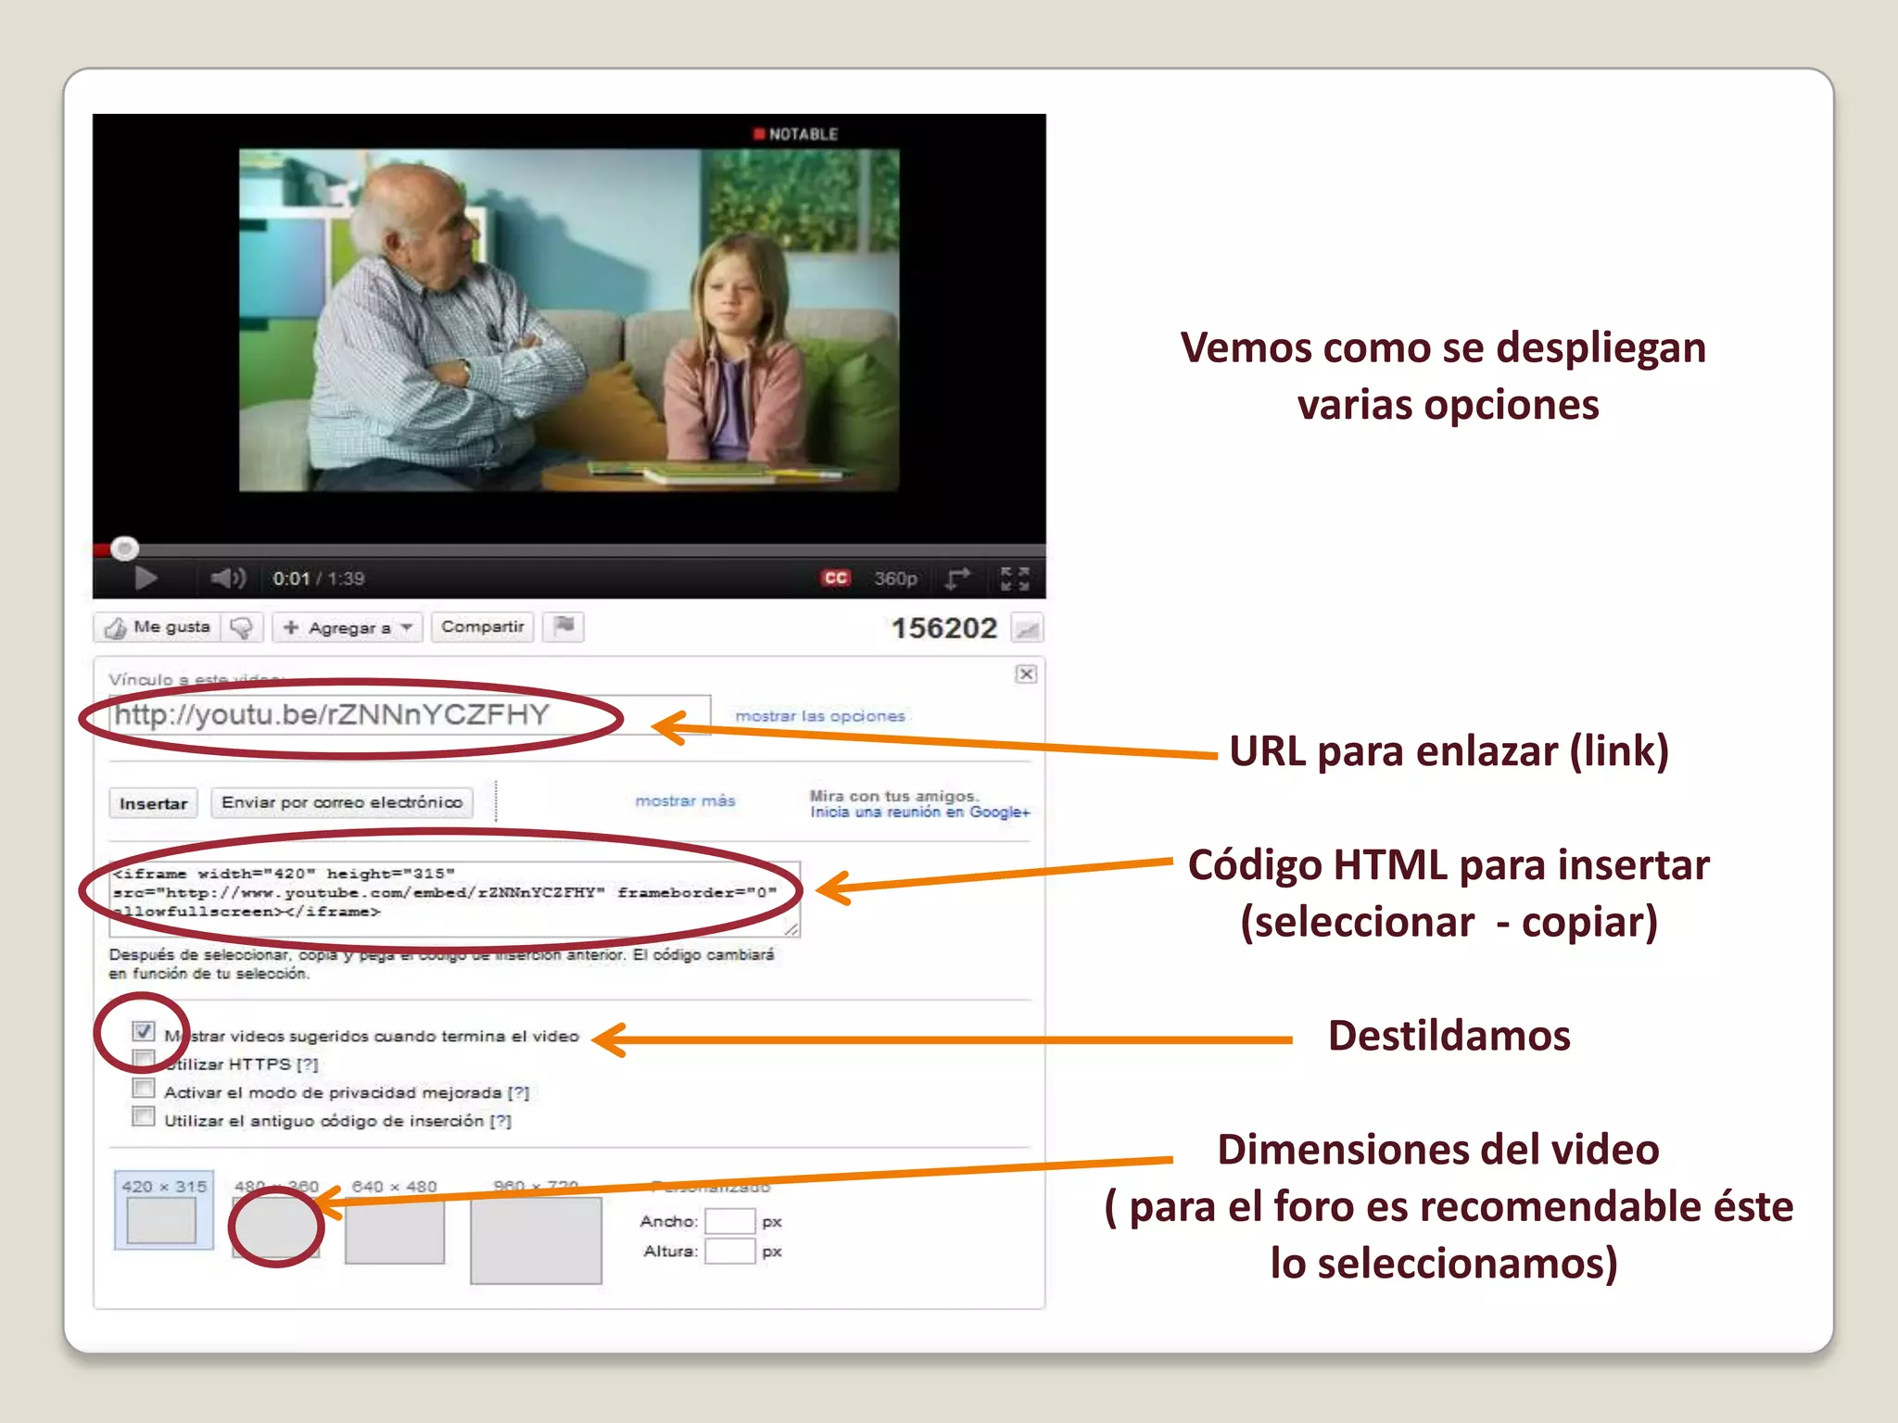
Task: Uncheck Mostrar videos sugeridos checkbox
Action: [143, 1031]
